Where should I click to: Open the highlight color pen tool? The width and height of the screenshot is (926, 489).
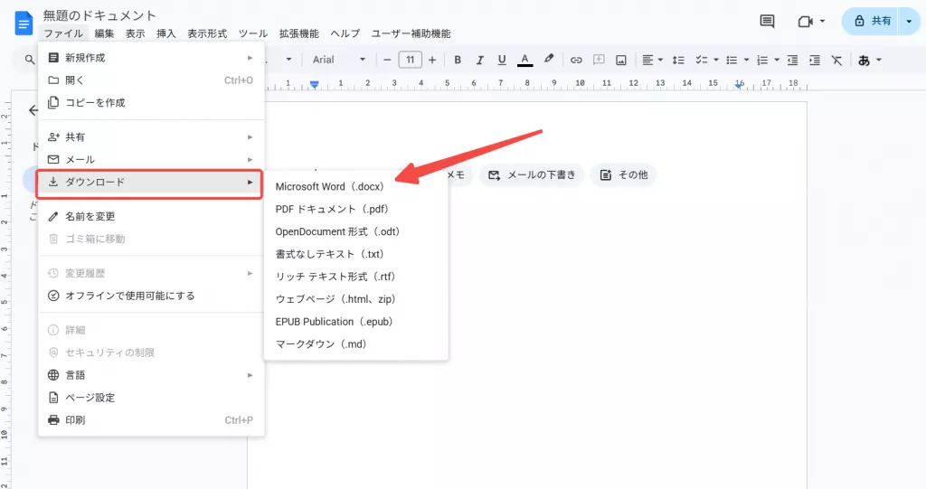549,59
